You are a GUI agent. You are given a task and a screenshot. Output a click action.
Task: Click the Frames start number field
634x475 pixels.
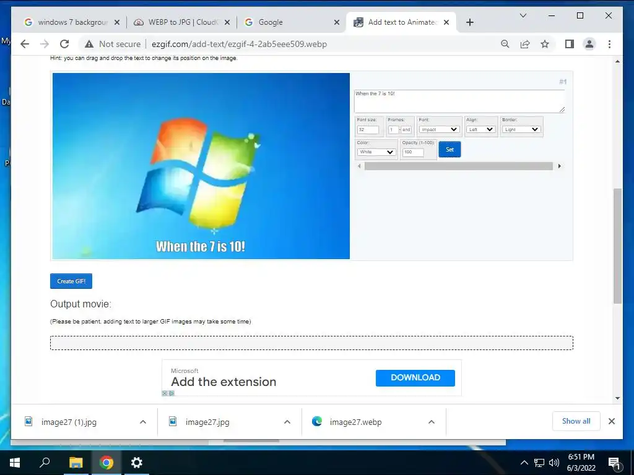[x=393, y=130]
